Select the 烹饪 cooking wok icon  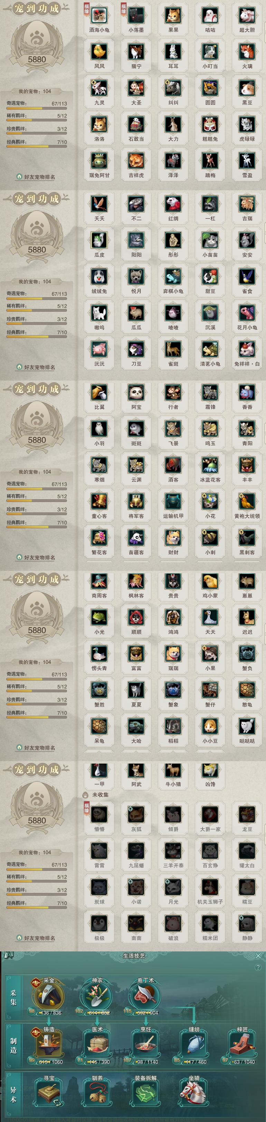tap(145, 1045)
